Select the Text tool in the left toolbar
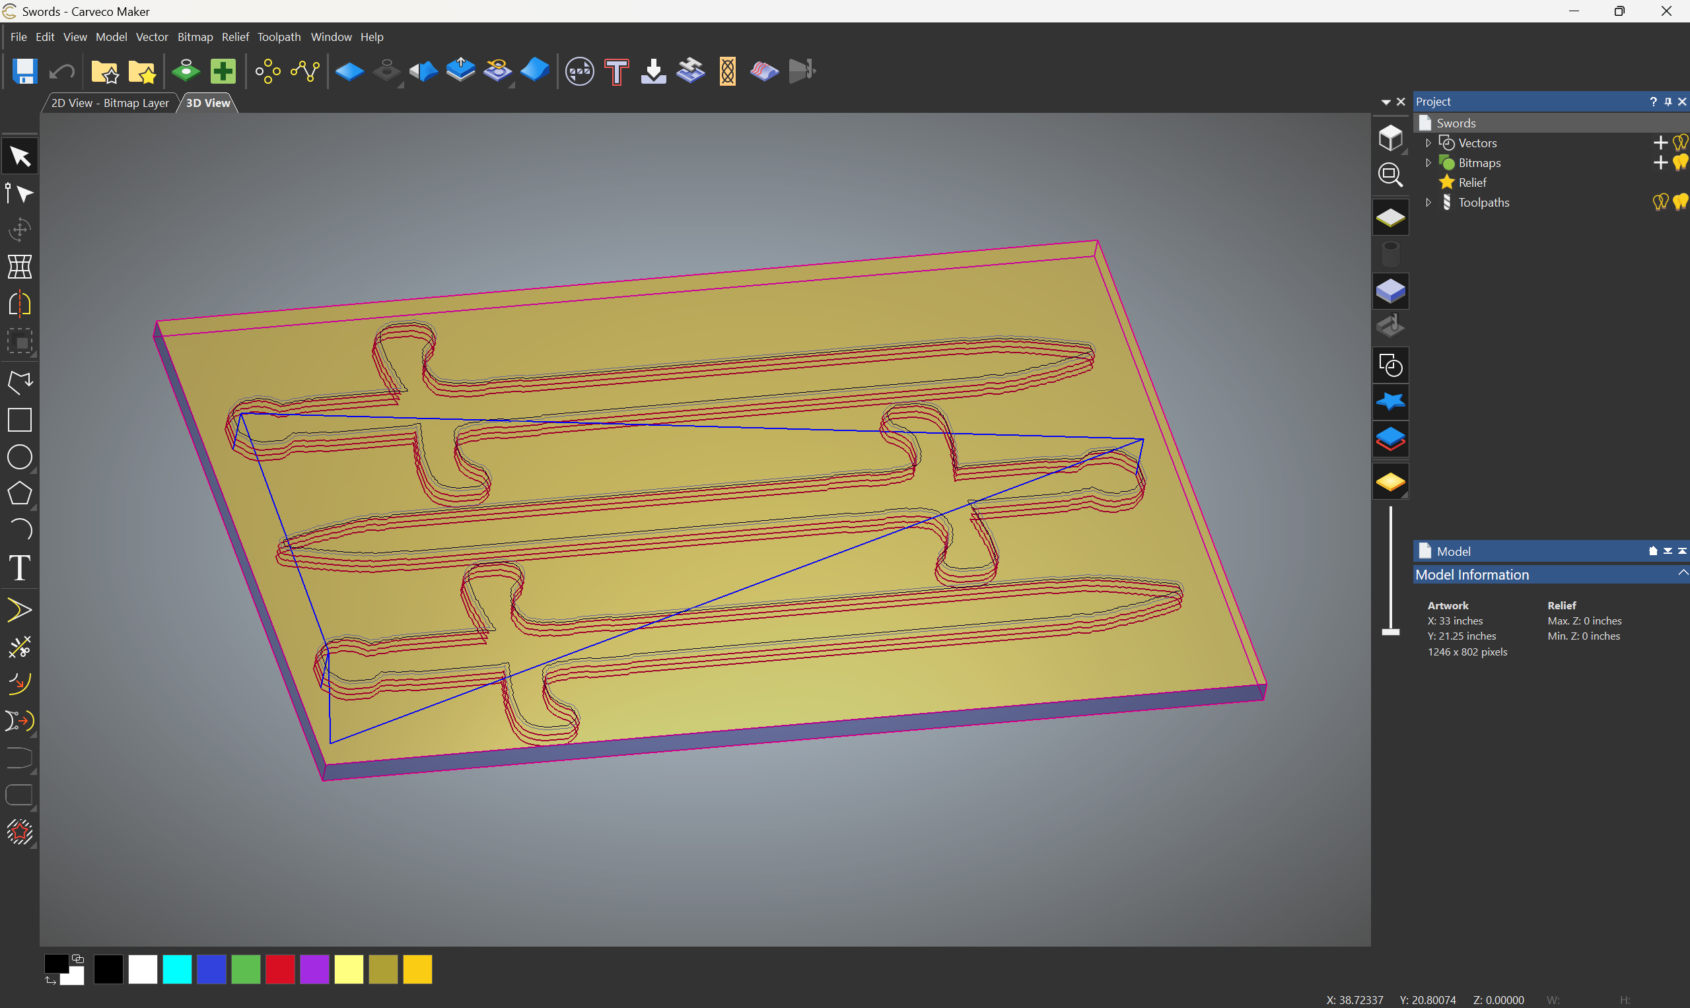 pos(20,568)
